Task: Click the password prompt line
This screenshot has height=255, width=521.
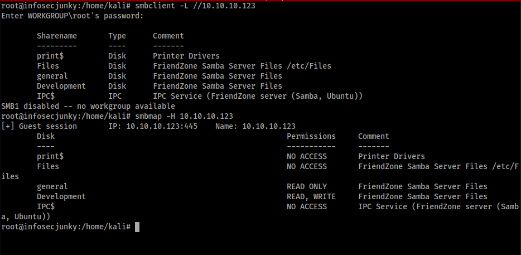Action: tap(73, 16)
